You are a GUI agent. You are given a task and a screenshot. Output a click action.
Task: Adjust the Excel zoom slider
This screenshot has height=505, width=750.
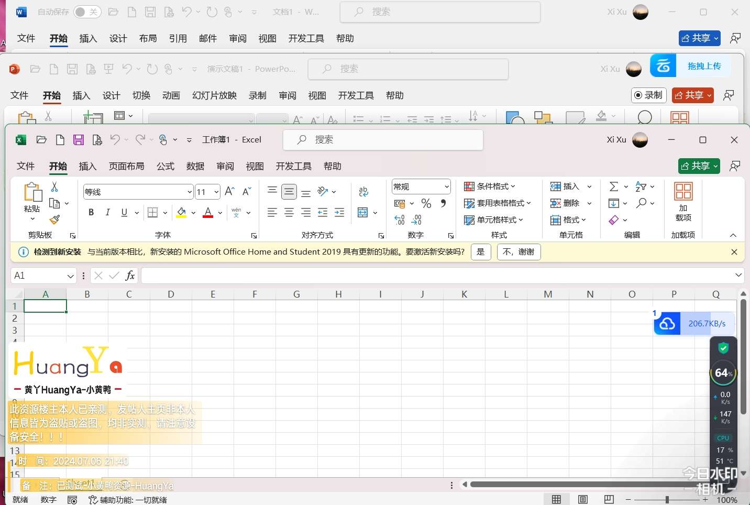click(x=667, y=500)
